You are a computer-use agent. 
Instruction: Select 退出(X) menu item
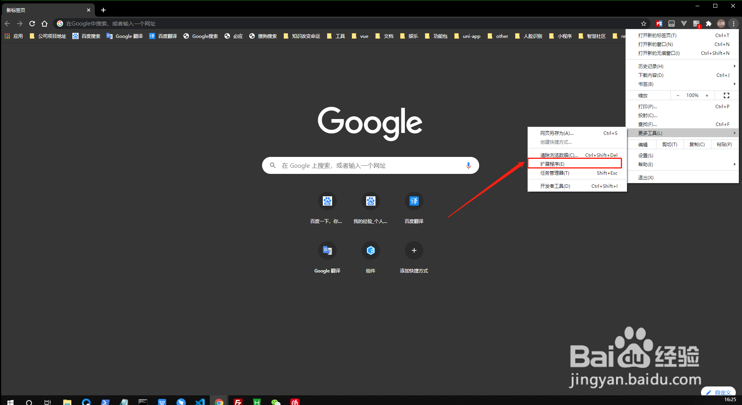(682, 177)
